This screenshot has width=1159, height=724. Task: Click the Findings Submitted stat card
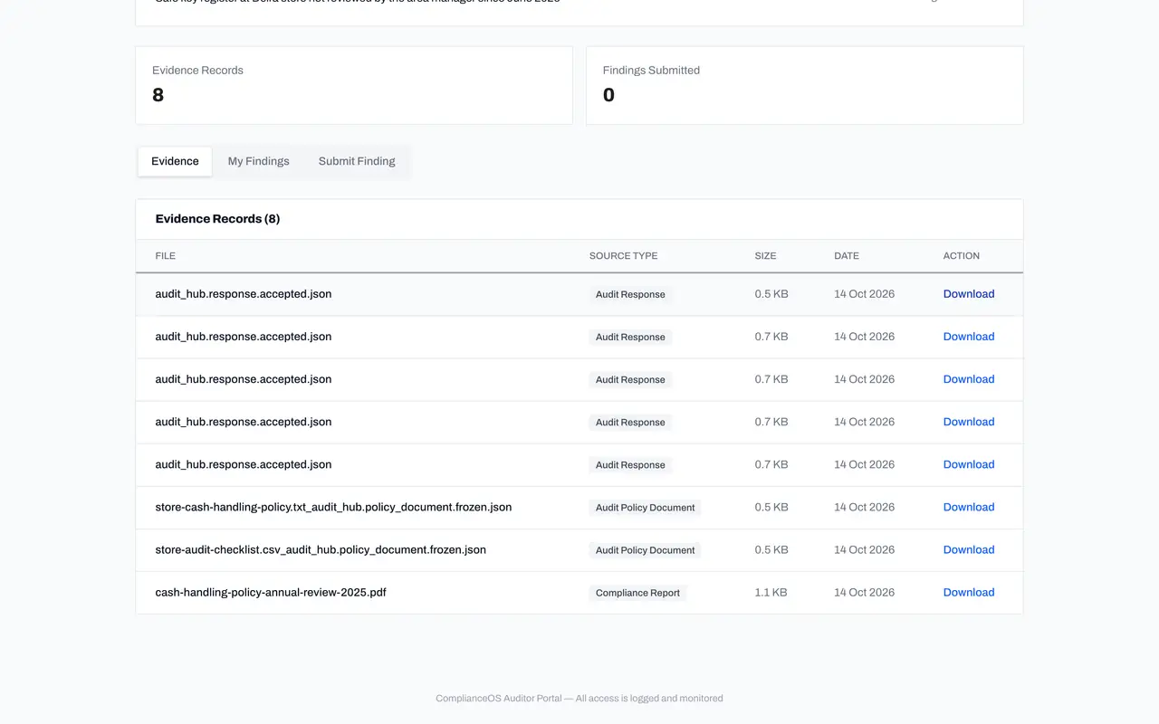[x=805, y=85]
